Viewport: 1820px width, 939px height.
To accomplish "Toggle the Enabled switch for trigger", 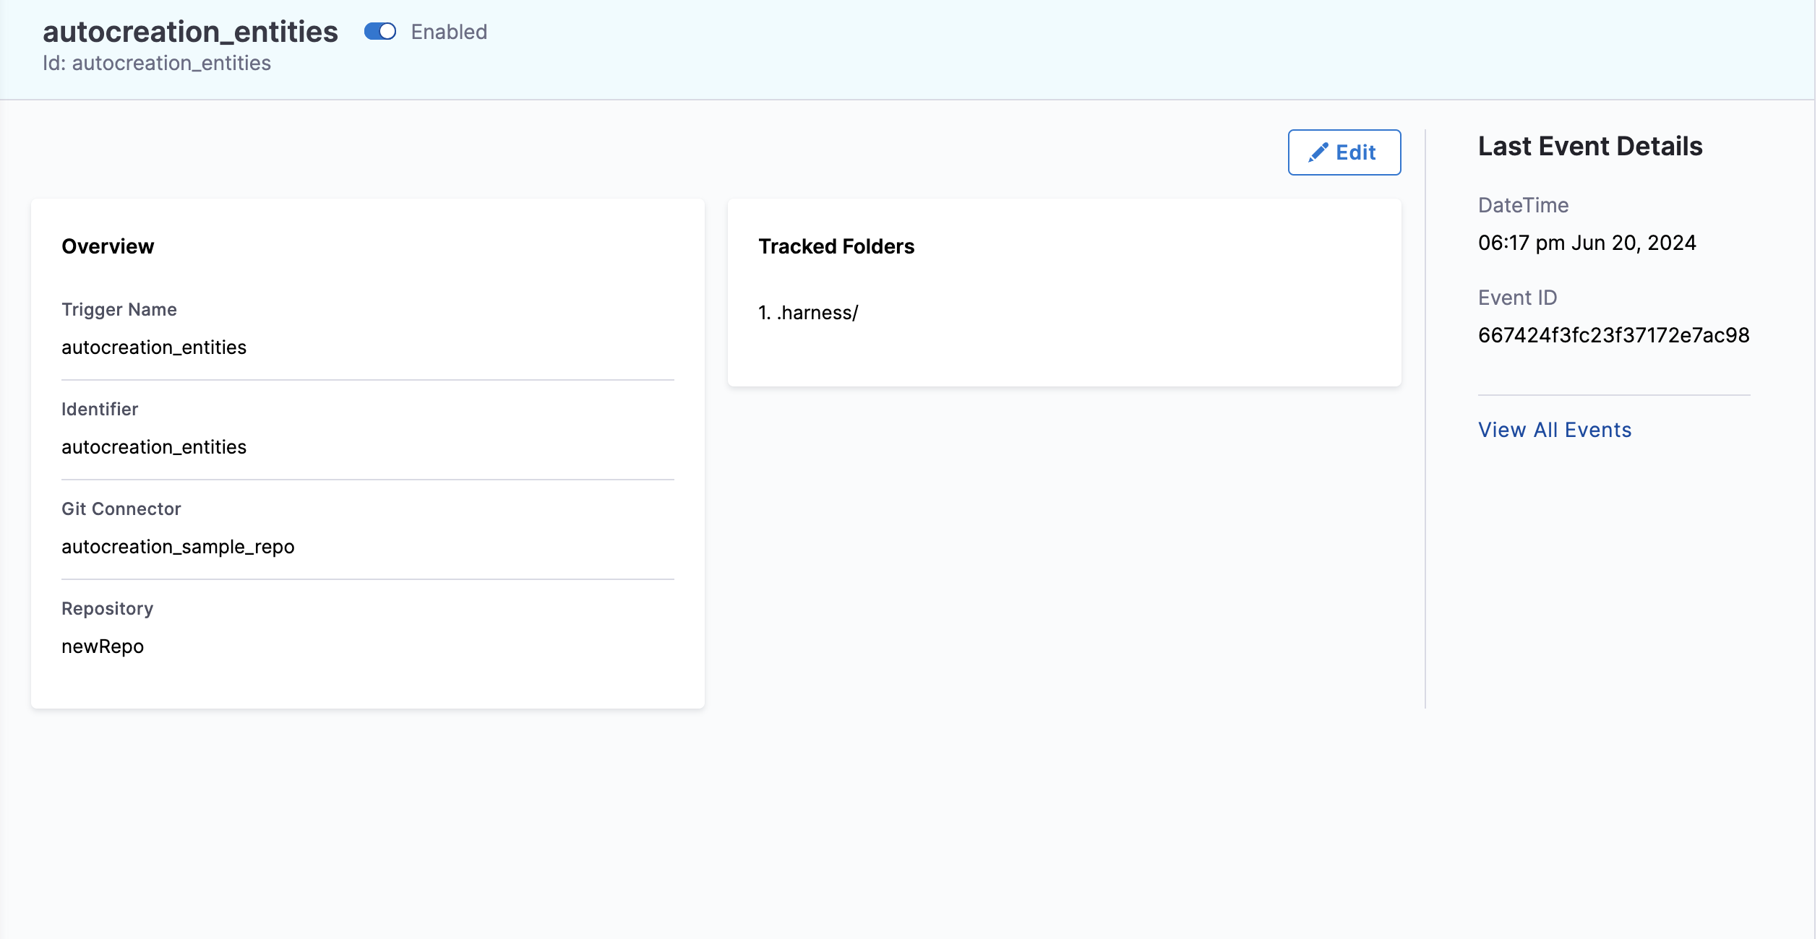I will point(379,32).
